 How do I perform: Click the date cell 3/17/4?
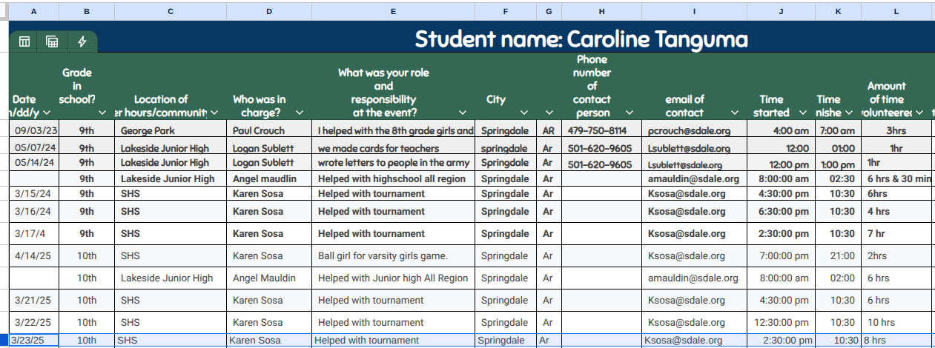point(34,234)
